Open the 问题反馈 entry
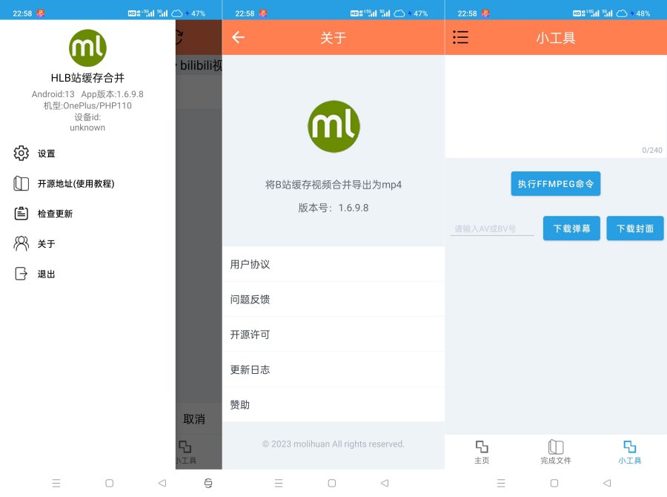The width and height of the screenshot is (667, 497). tap(333, 299)
